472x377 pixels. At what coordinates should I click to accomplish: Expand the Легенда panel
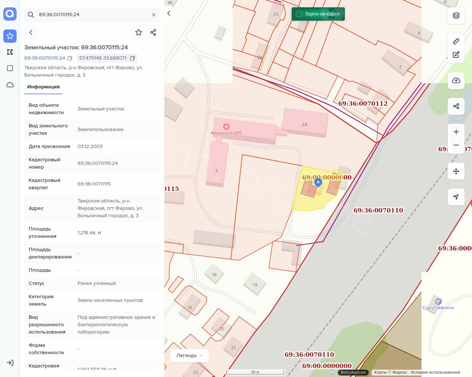[190, 355]
